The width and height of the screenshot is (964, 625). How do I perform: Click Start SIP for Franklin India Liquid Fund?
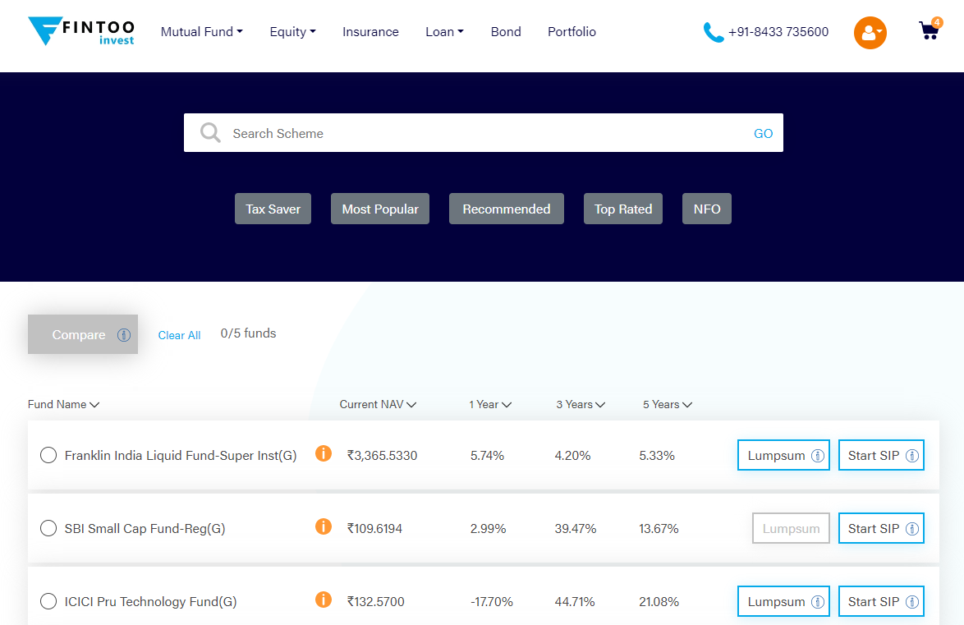pos(882,455)
